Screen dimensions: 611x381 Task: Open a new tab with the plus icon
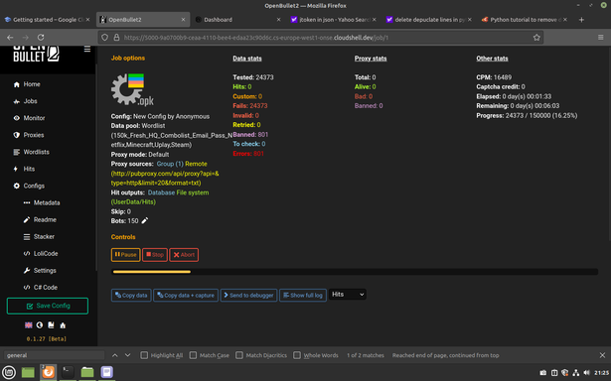581,20
